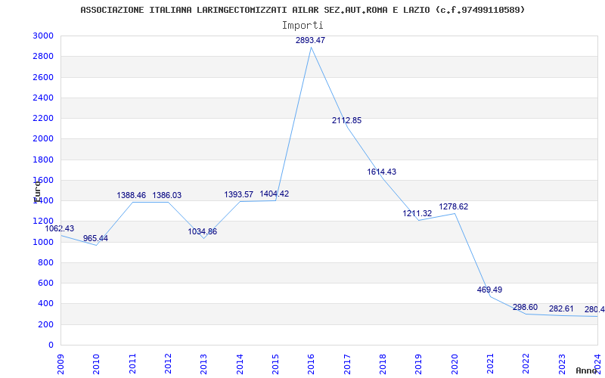Click the 2018 x-axis year label
The image size is (605, 378).
point(383,364)
